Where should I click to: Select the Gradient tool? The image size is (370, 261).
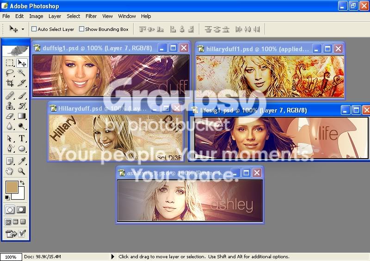[22, 116]
